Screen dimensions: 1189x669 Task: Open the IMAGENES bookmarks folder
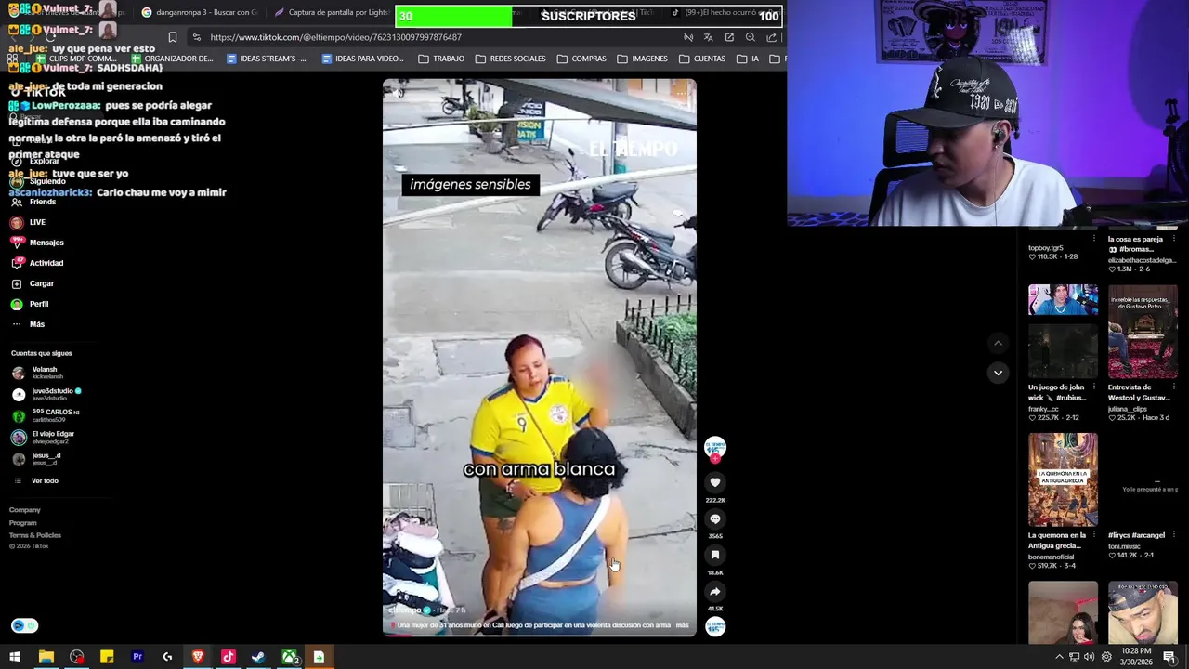coord(642,59)
